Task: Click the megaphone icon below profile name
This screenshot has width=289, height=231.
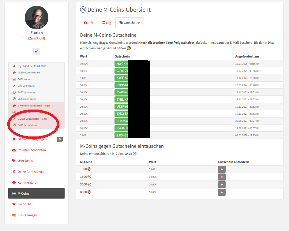Action: 36,51
